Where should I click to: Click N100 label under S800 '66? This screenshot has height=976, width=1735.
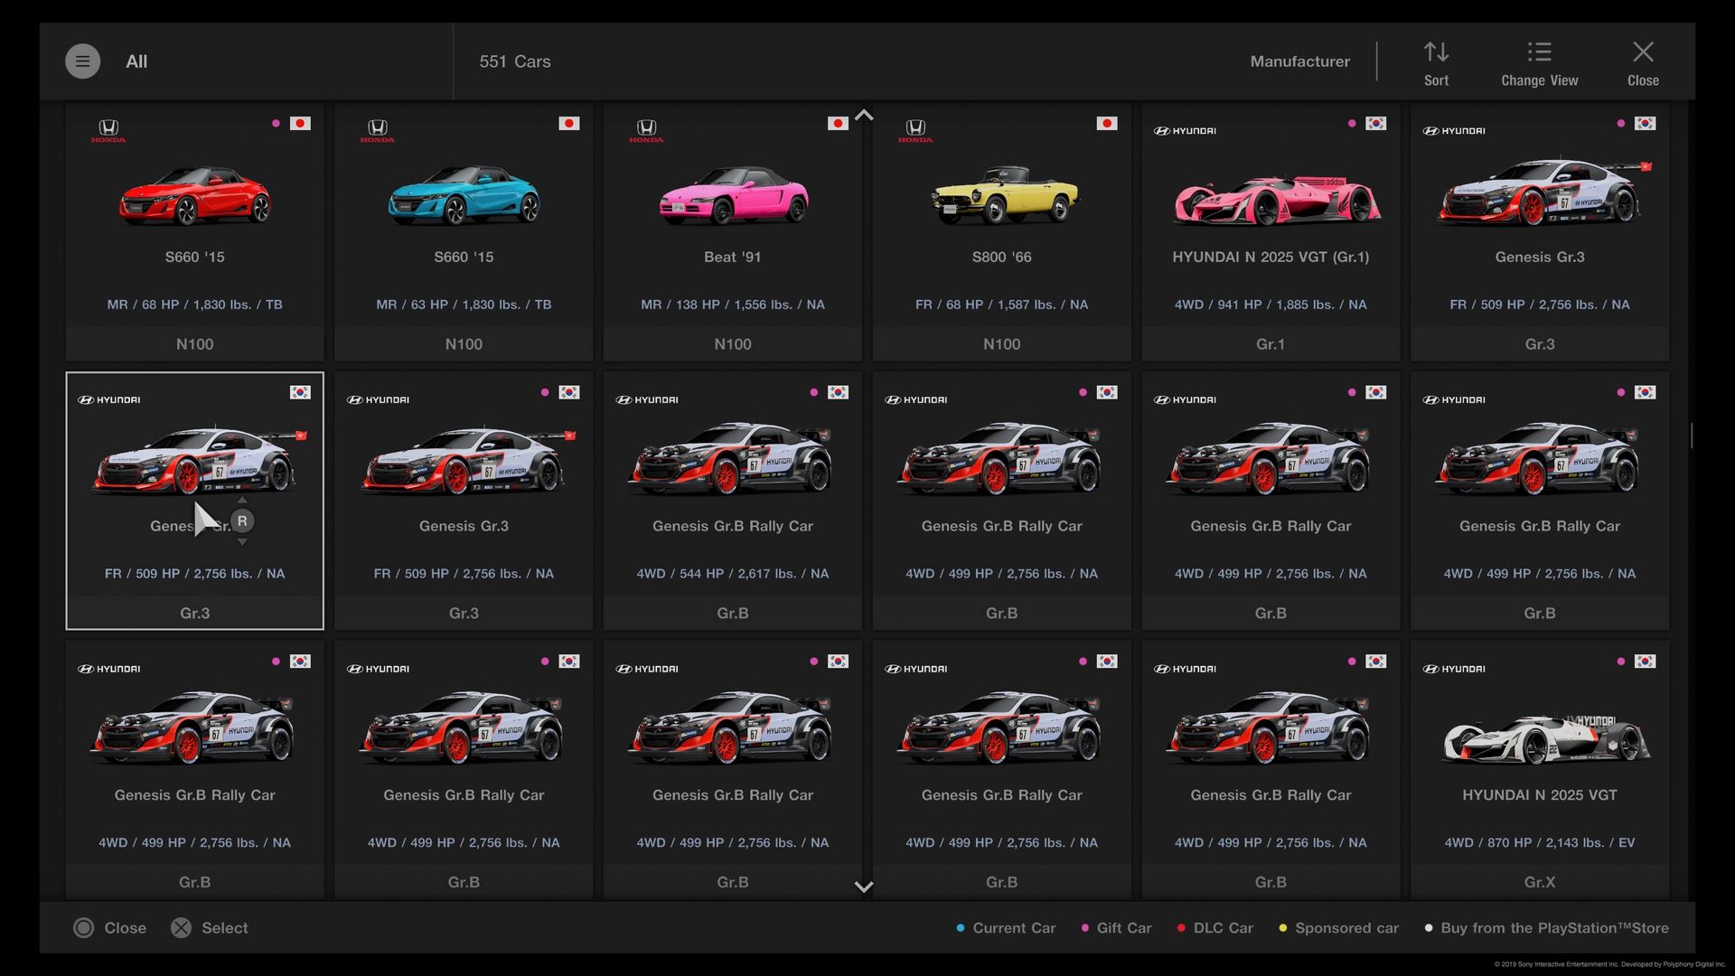pyautogui.click(x=1001, y=344)
